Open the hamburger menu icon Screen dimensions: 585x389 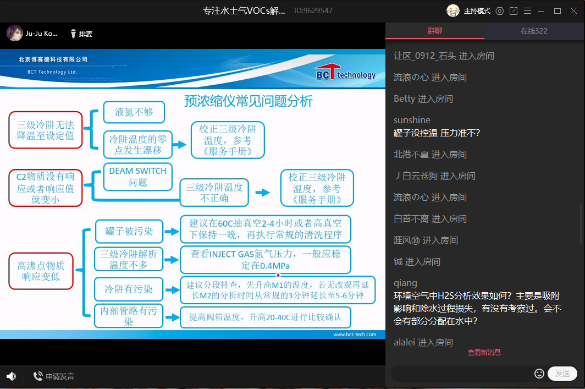(527, 11)
